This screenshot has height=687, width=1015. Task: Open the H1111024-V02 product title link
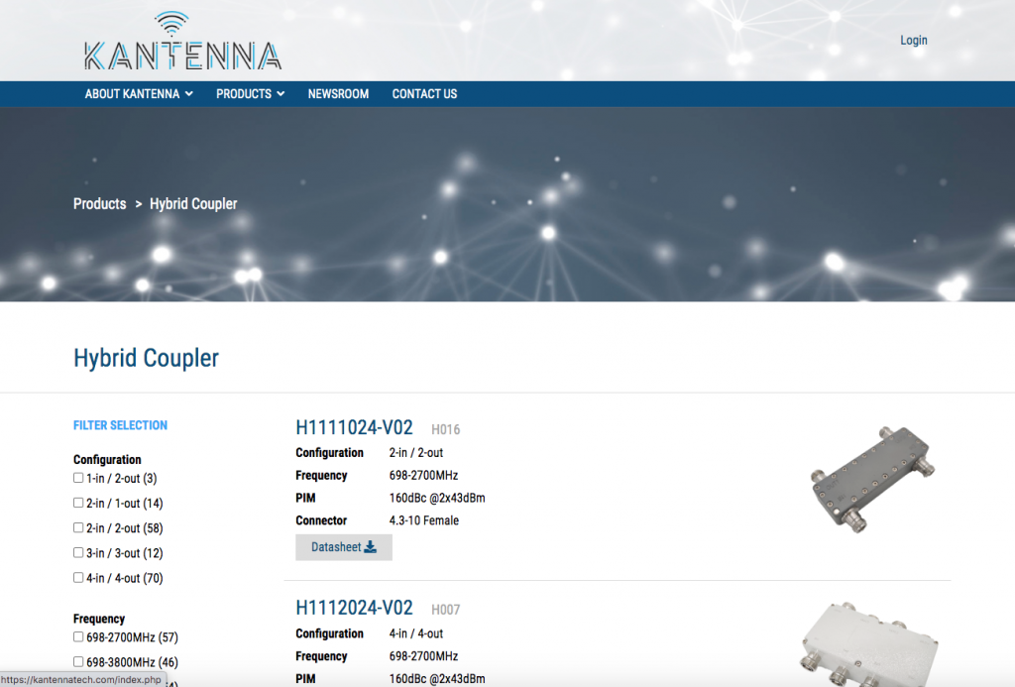click(x=354, y=428)
